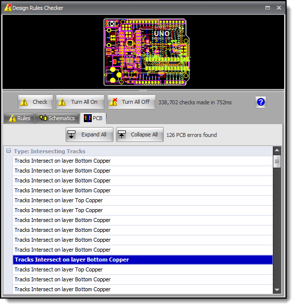Click the scrollbar up arrow

coord(277,150)
